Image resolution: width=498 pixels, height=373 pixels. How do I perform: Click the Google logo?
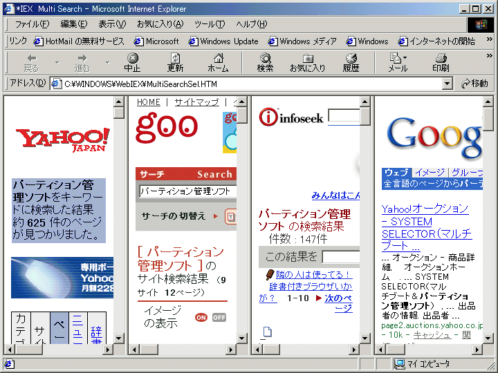click(434, 138)
